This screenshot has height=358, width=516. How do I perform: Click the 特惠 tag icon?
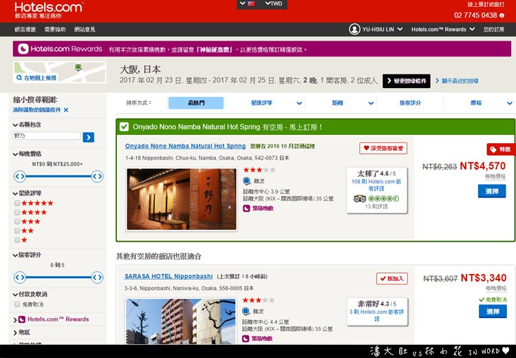493,150
